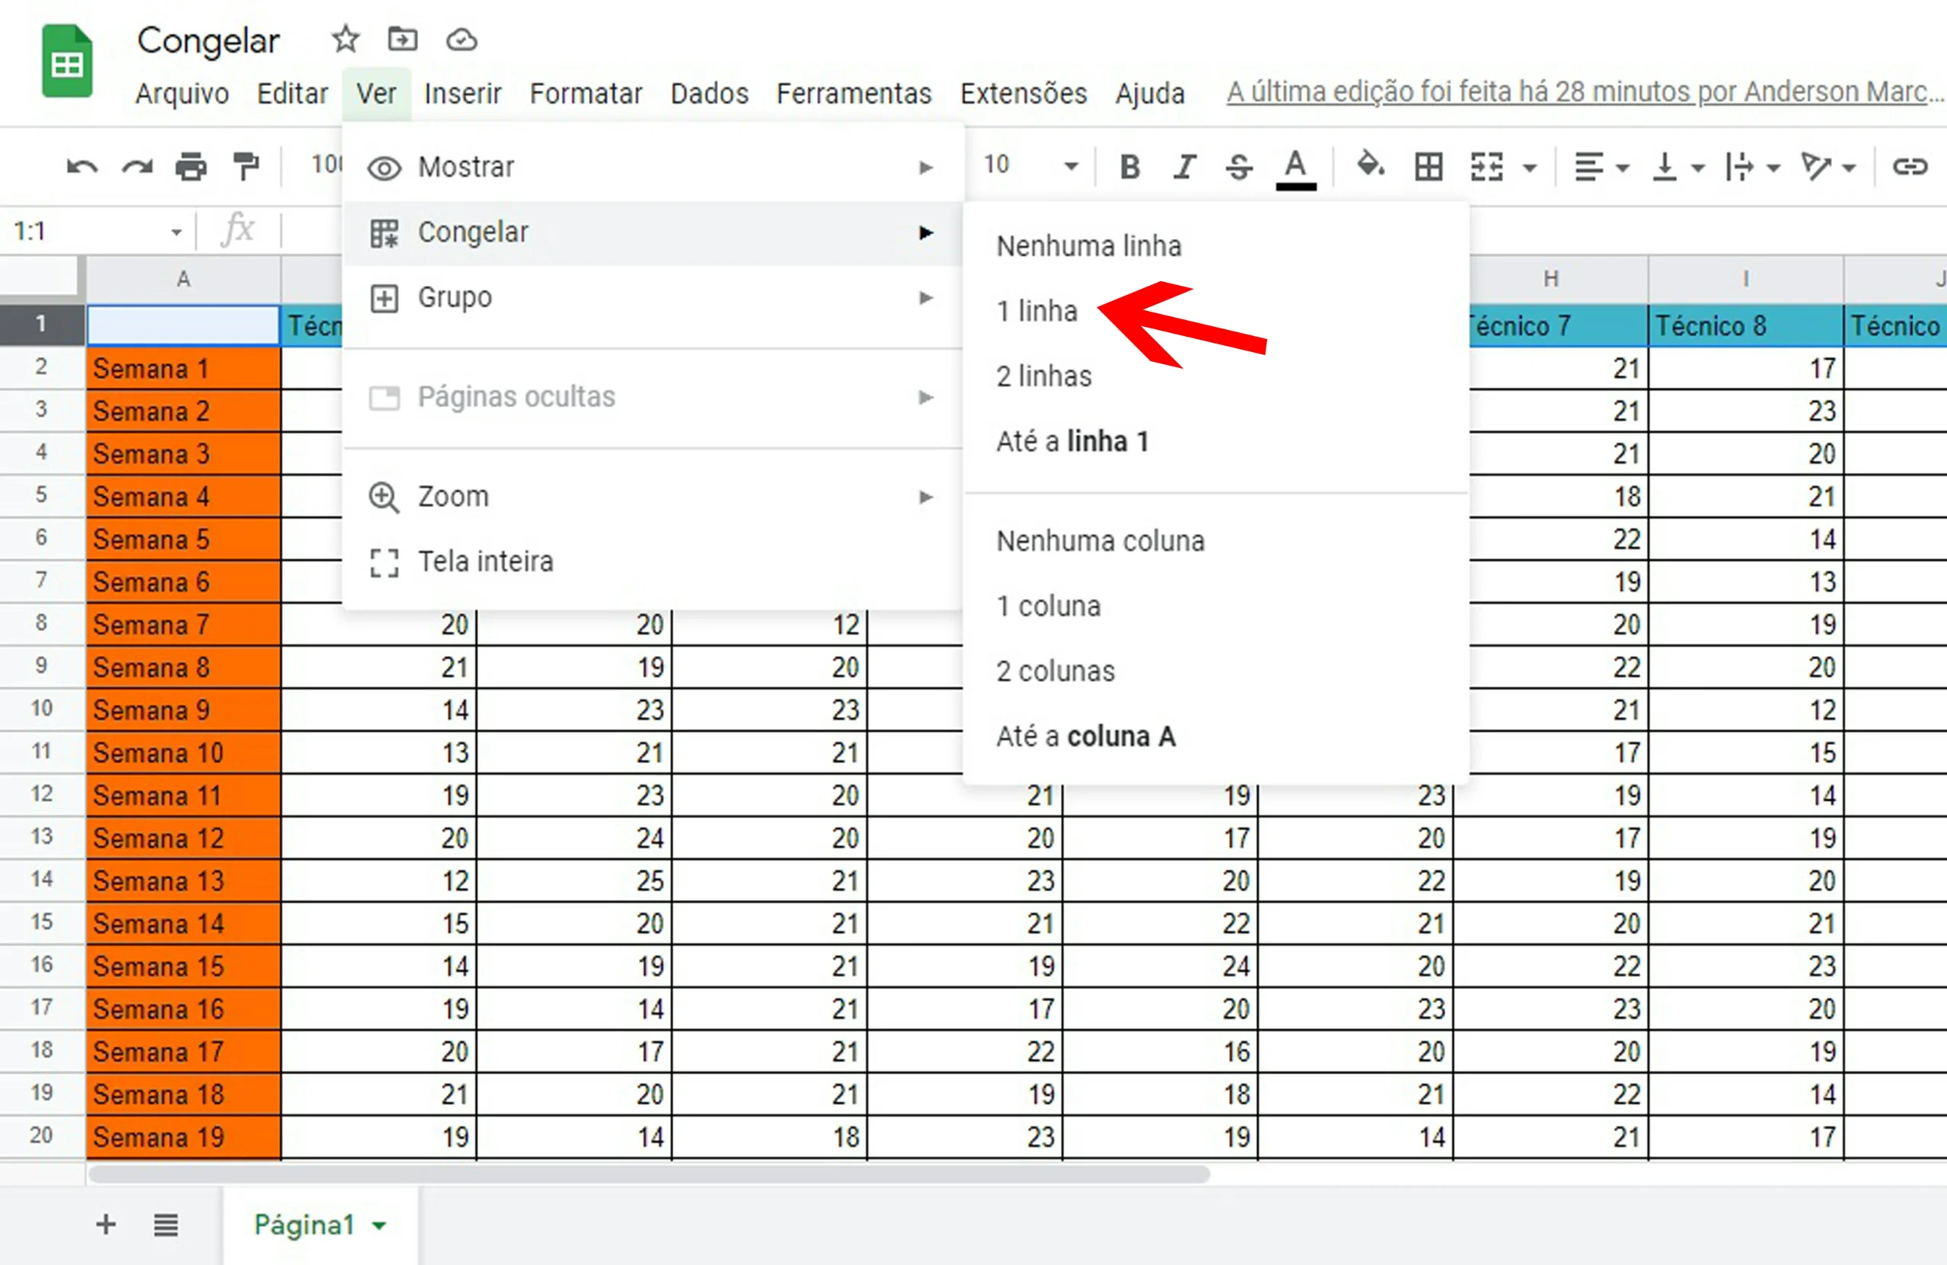The width and height of the screenshot is (1947, 1265).
Task: Expand the Congelar submenu
Action: click(x=653, y=233)
